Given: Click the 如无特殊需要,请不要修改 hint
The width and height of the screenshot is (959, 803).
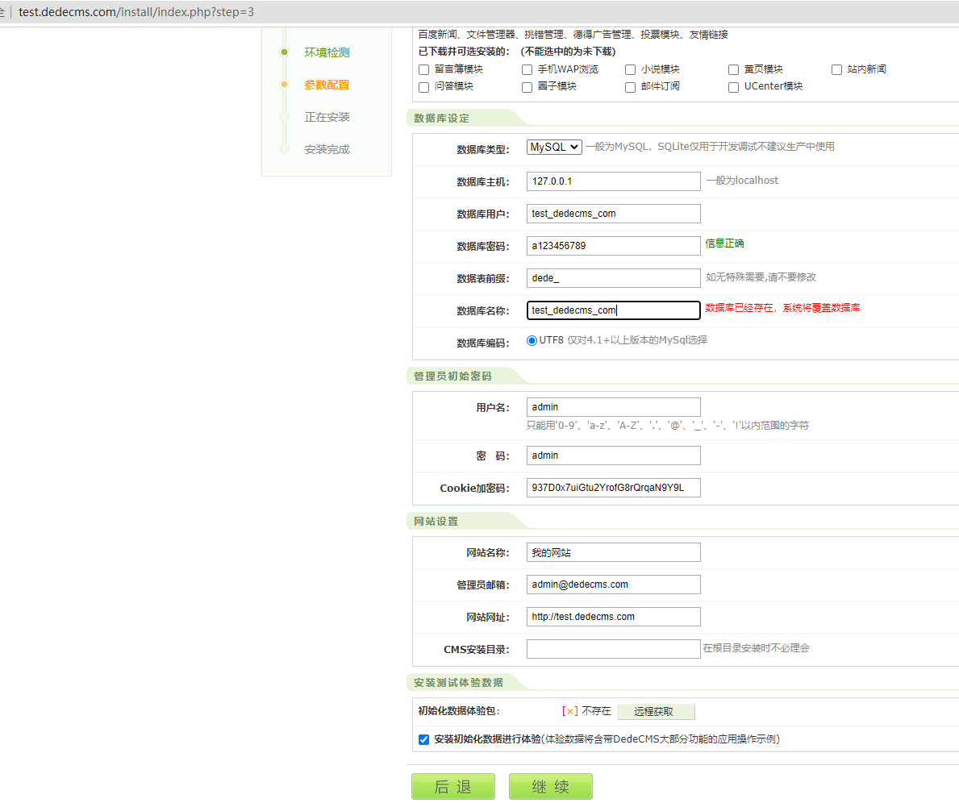Looking at the screenshot, I should point(761,277).
